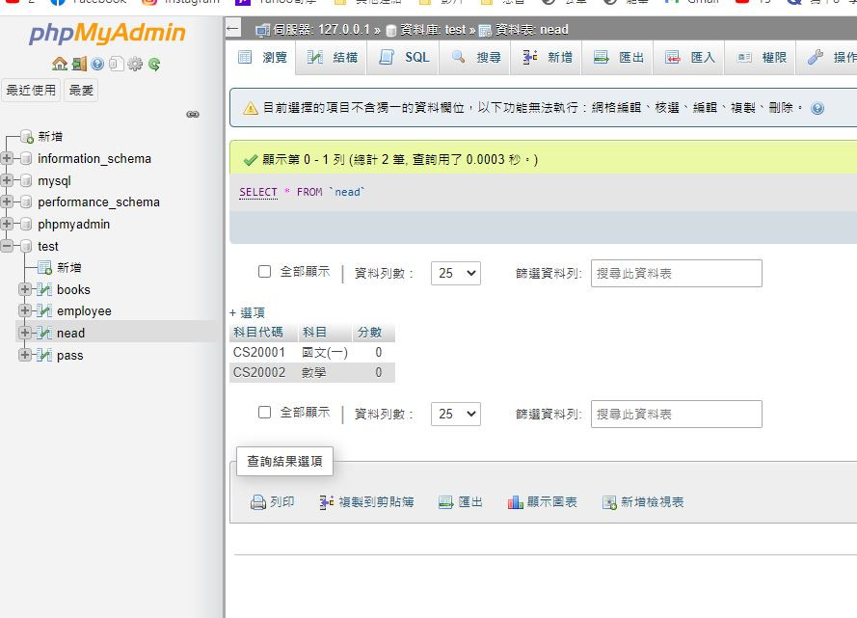Click the new database icon at tree top
857x618 pixels.
[x=27, y=136]
